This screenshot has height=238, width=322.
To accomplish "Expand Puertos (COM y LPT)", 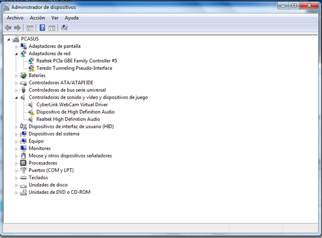I will click(16, 171).
